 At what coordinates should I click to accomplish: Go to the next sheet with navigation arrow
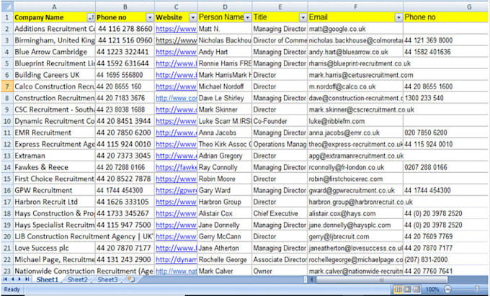coord(19,279)
